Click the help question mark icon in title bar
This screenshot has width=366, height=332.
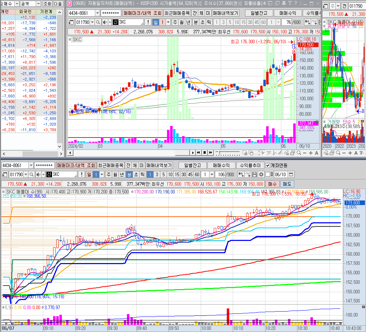coord(296,3)
